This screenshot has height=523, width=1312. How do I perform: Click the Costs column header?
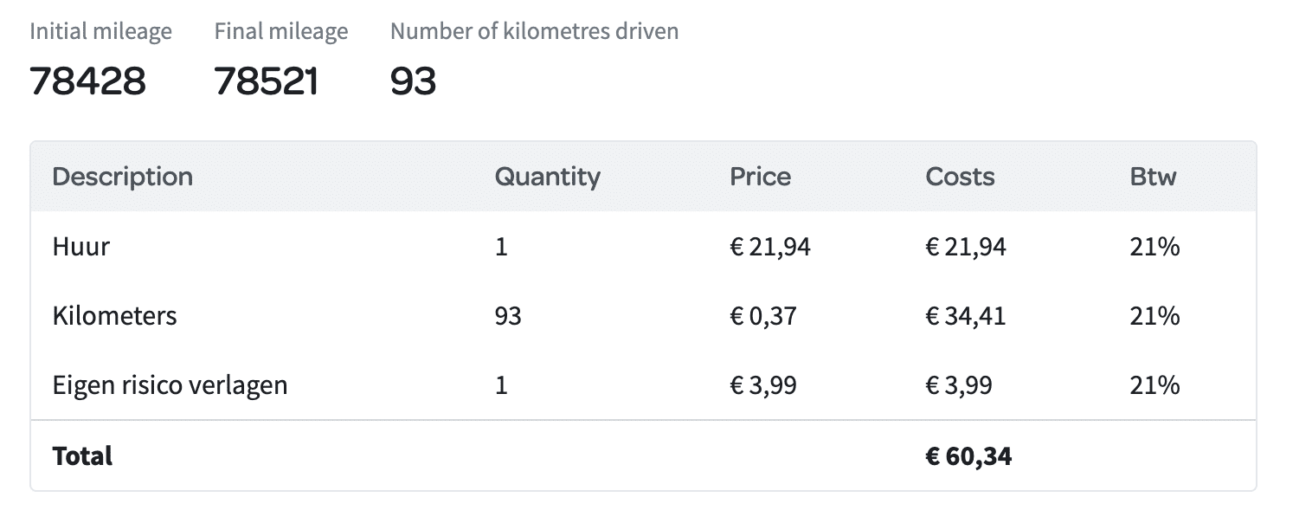(x=960, y=177)
